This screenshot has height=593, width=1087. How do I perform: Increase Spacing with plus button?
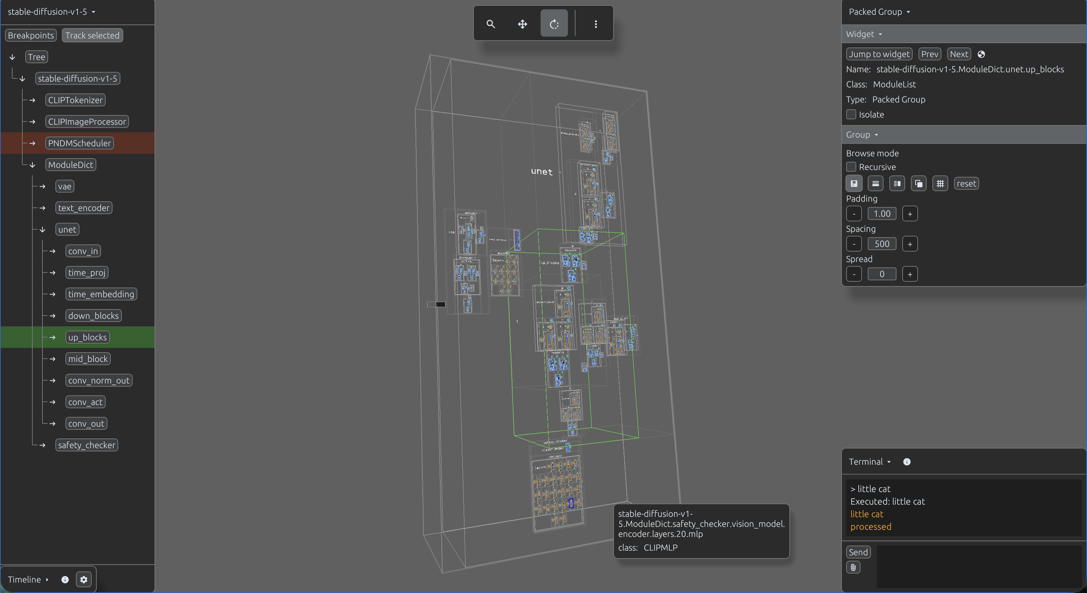[x=910, y=244]
